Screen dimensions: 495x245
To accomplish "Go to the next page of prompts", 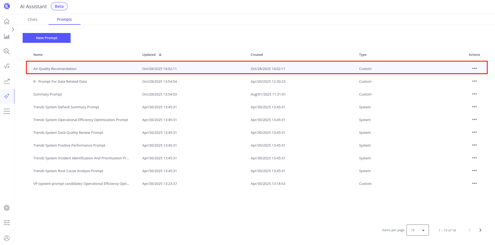I will pyautogui.click(x=480, y=230).
